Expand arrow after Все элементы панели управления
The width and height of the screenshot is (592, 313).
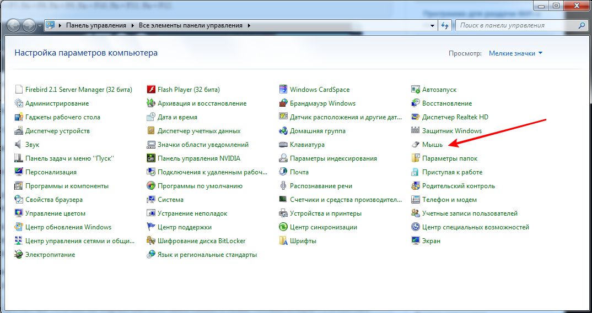[x=249, y=26]
